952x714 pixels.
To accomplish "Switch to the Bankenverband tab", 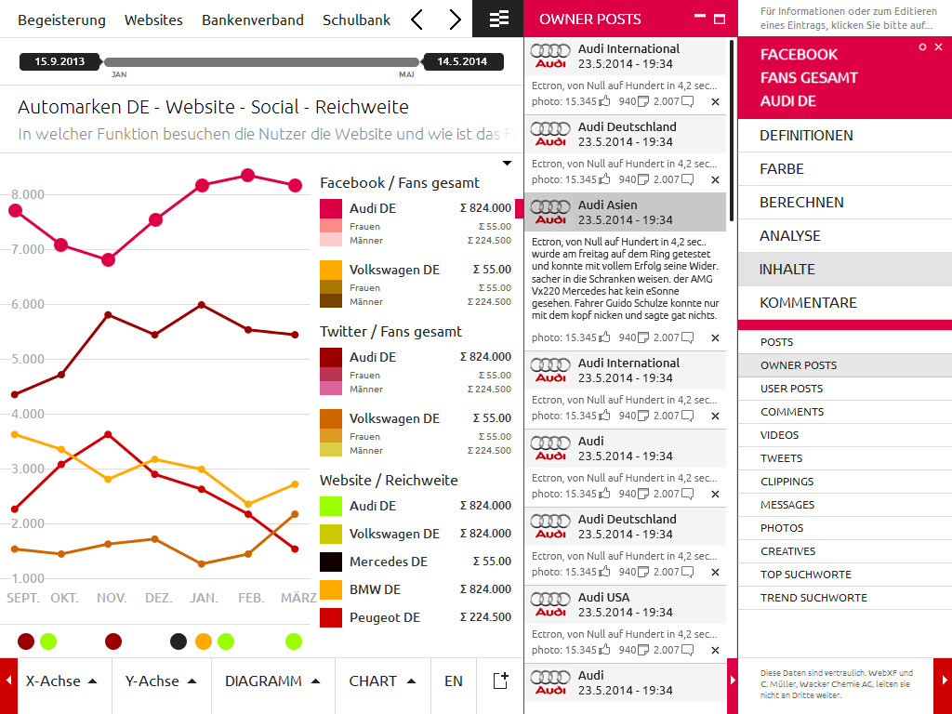I will click(253, 20).
